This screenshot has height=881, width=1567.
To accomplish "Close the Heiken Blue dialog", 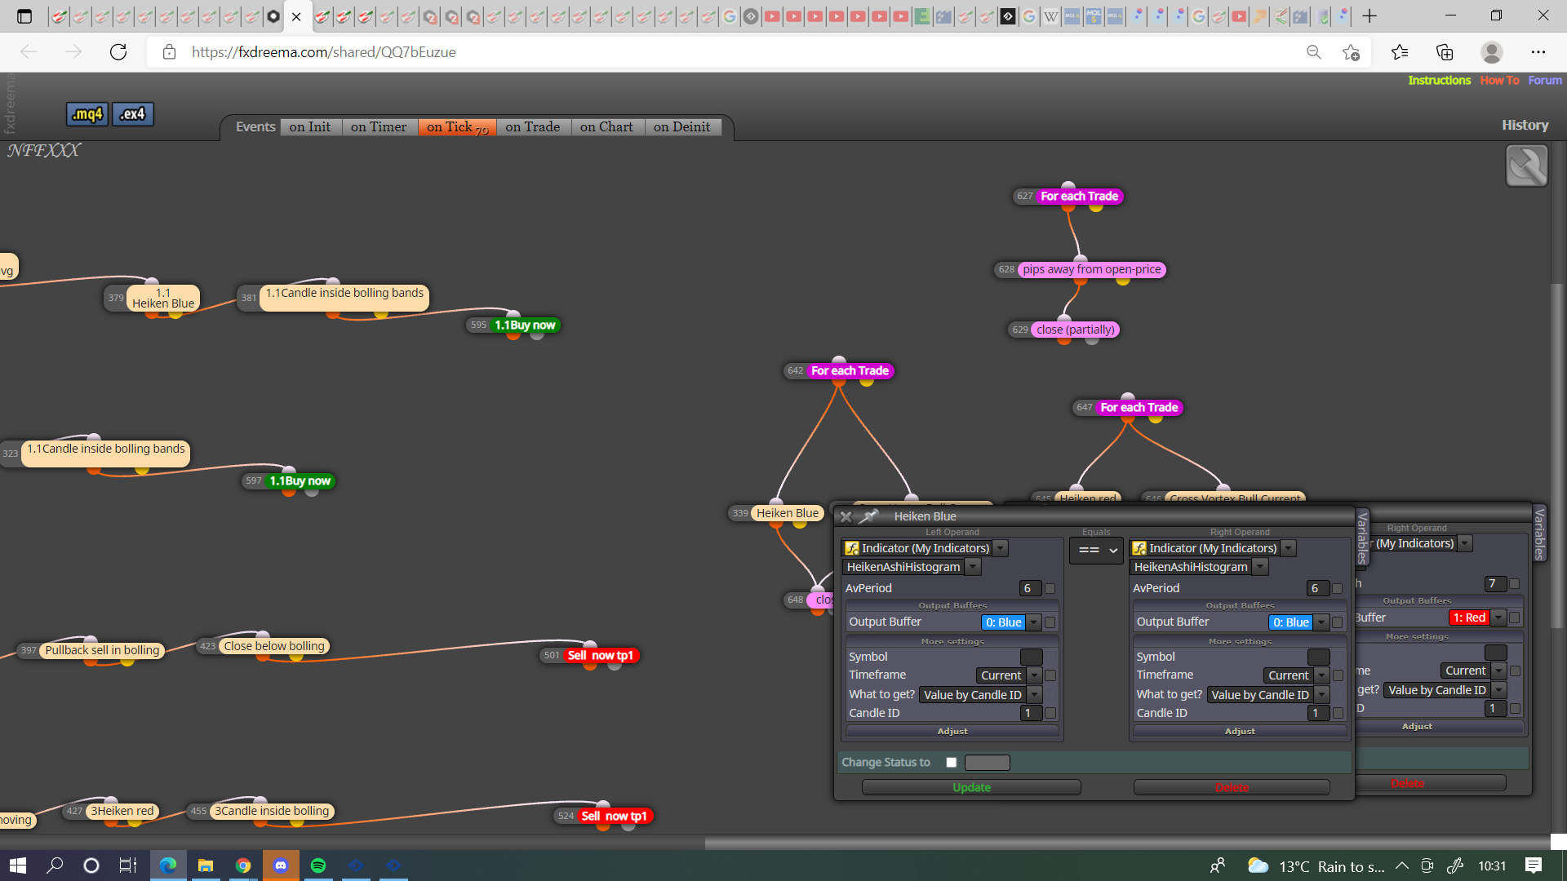I will [x=846, y=516].
